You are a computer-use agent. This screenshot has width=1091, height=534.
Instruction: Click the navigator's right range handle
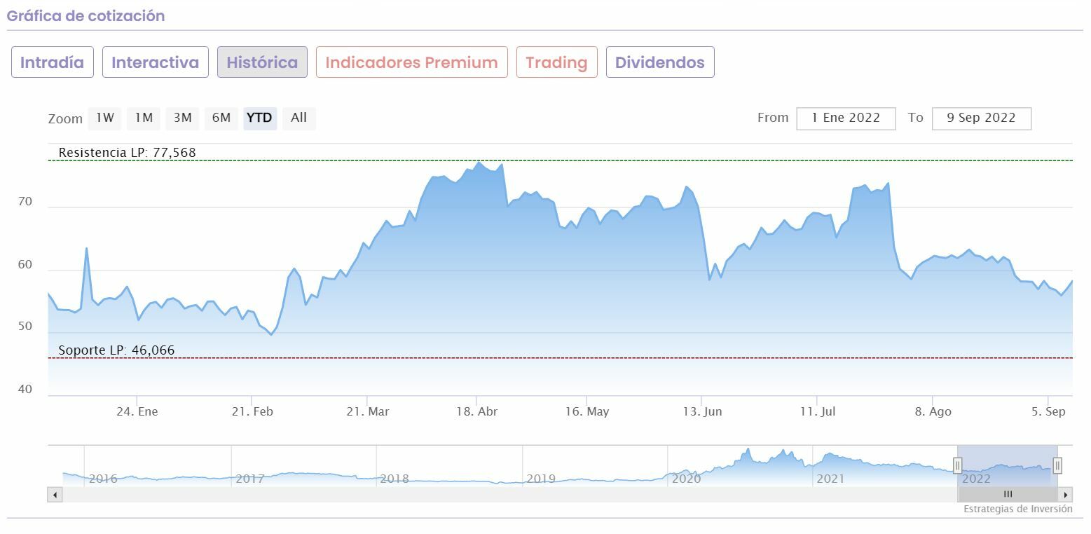pos(1057,465)
